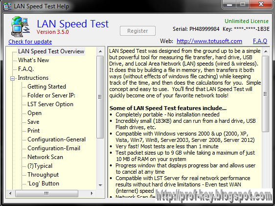This screenshot has width=275, height=206.
Task: Click the Register button
Action: 137,31
